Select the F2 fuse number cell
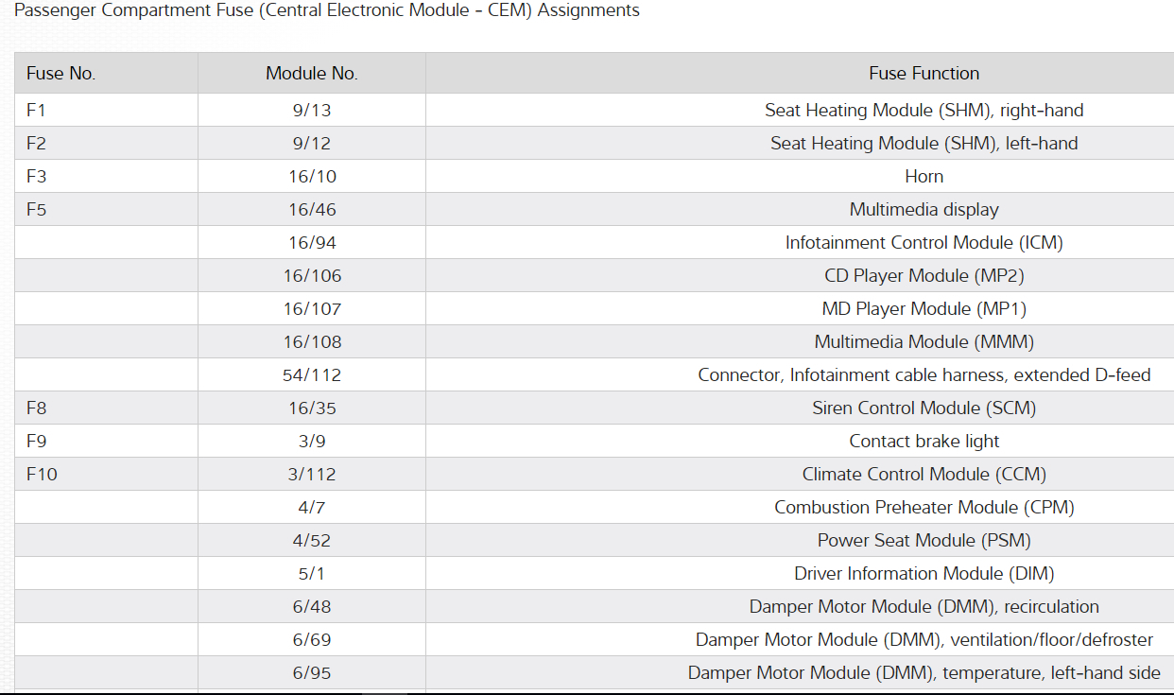 [x=37, y=144]
